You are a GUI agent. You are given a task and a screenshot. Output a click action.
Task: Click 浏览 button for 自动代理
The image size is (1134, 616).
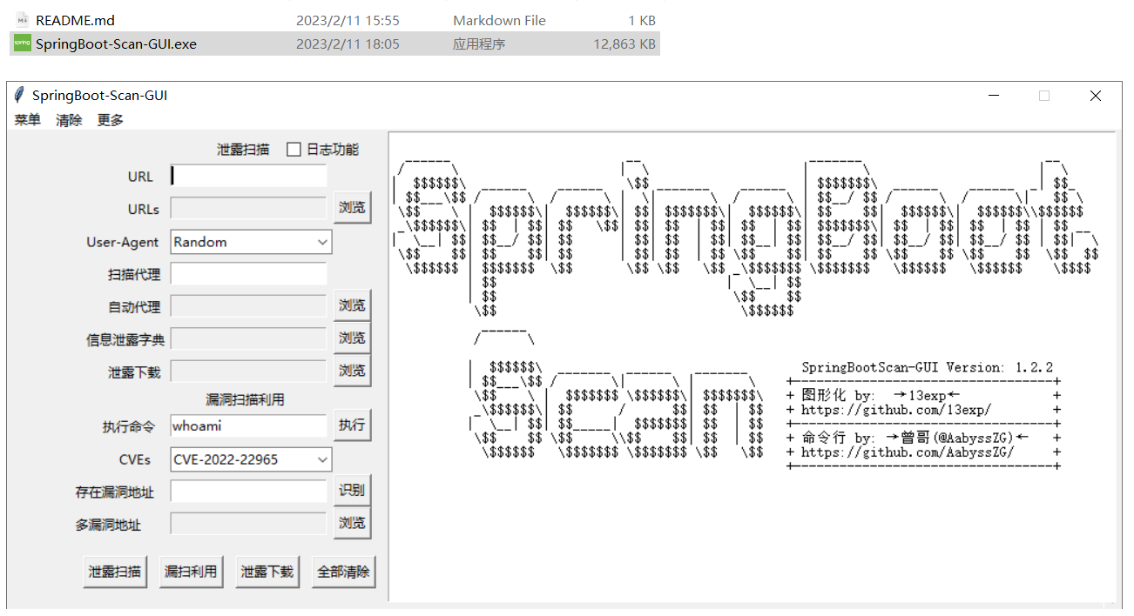coord(352,305)
